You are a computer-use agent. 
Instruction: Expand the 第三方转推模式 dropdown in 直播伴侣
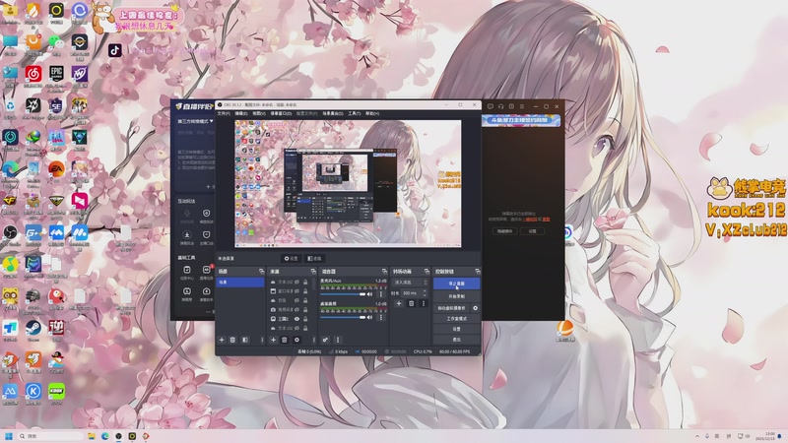point(195,121)
